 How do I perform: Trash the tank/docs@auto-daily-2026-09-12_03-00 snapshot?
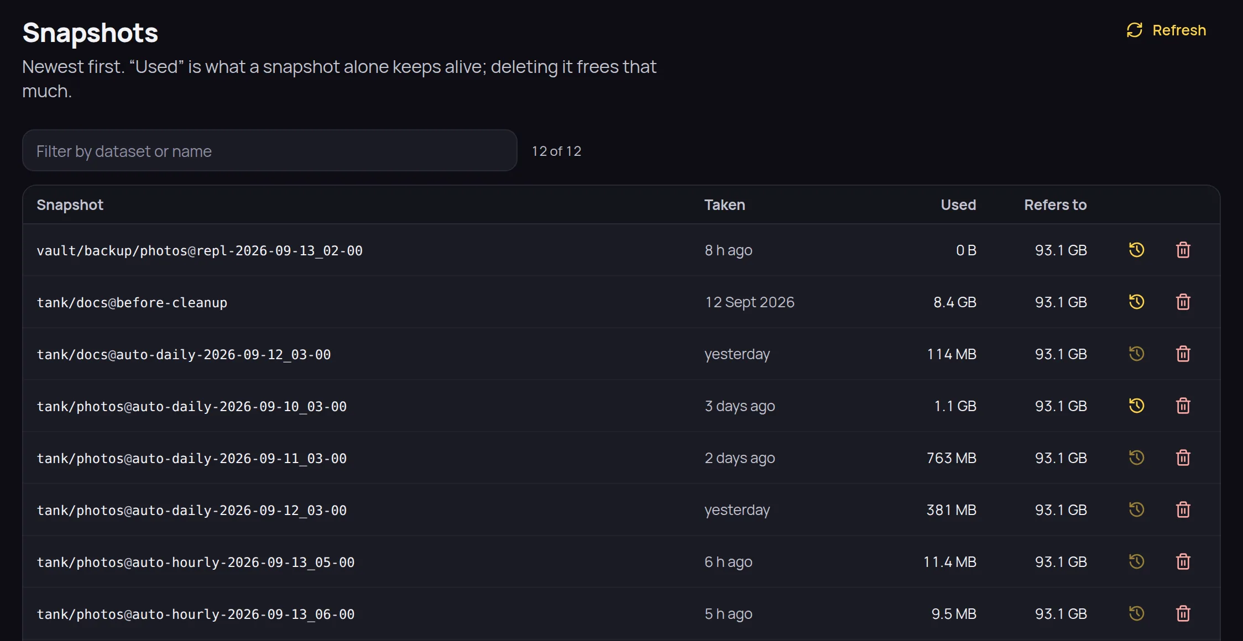1183,354
